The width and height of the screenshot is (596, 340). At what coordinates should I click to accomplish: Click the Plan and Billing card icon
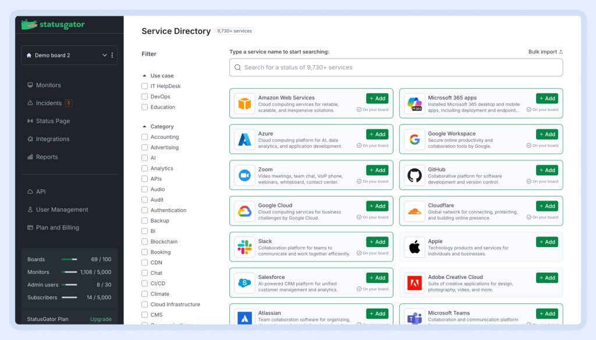tap(30, 228)
